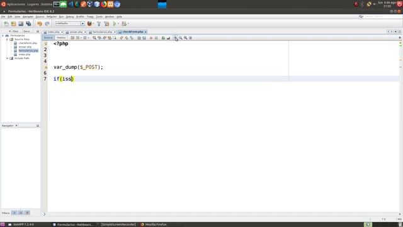Click the Build Project hammer icon
Screen dimensions: 403x227
click(x=99, y=24)
